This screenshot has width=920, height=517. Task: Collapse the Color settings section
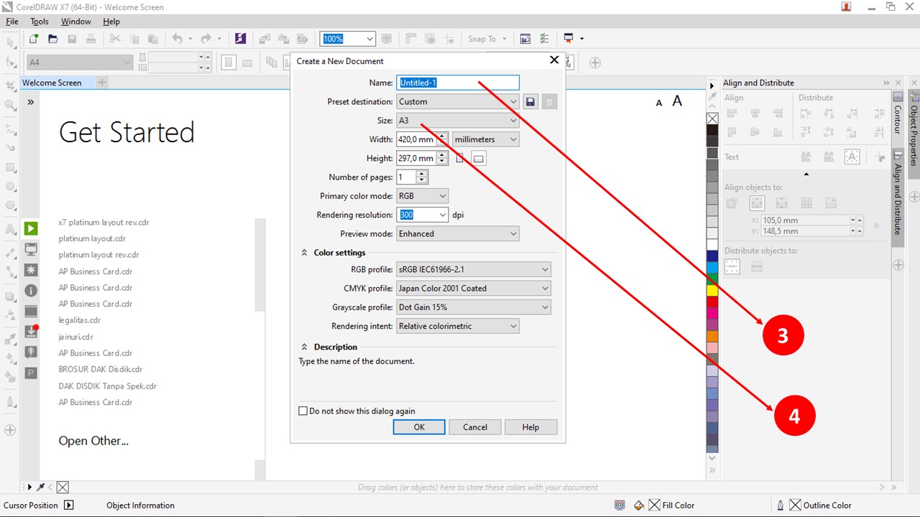(304, 253)
